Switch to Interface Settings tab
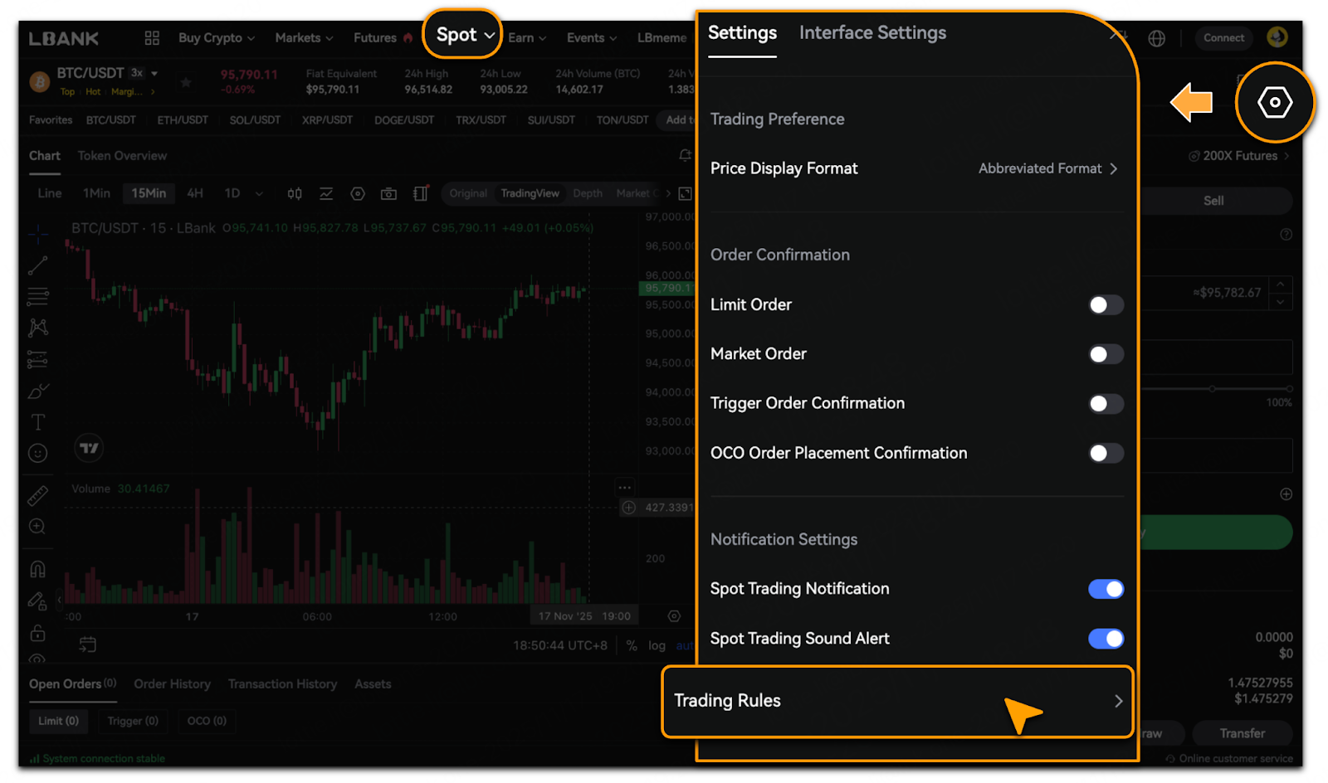The height and width of the screenshot is (783, 1328). pos(871,33)
